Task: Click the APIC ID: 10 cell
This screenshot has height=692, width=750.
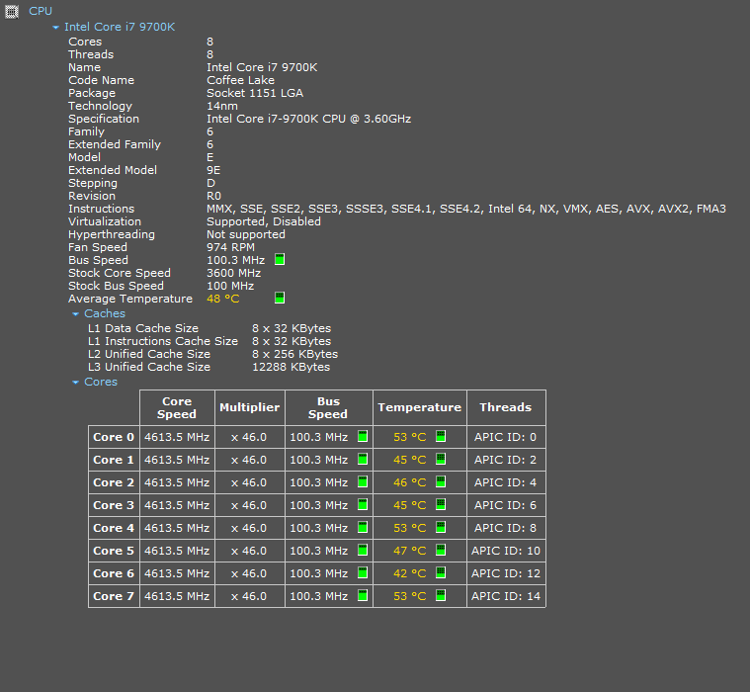Action: click(506, 551)
